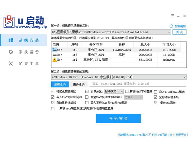
Task: Open the boot mode status link at bottom
Action: (153, 135)
